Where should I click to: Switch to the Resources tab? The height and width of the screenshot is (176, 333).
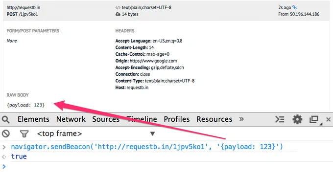(214, 119)
